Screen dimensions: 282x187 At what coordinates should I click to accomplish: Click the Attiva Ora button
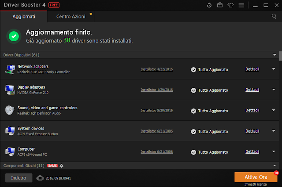256,177
